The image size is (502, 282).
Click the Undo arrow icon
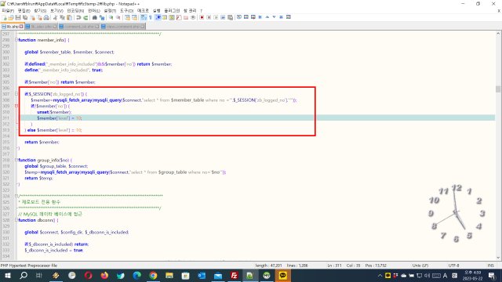[x=78, y=17]
